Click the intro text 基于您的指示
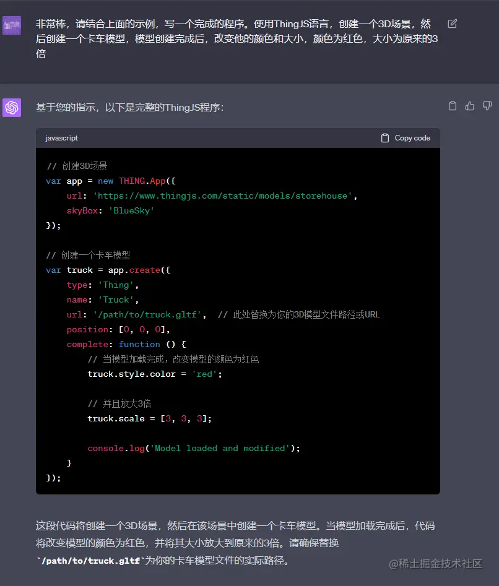This screenshot has width=499, height=586. point(129,108)
